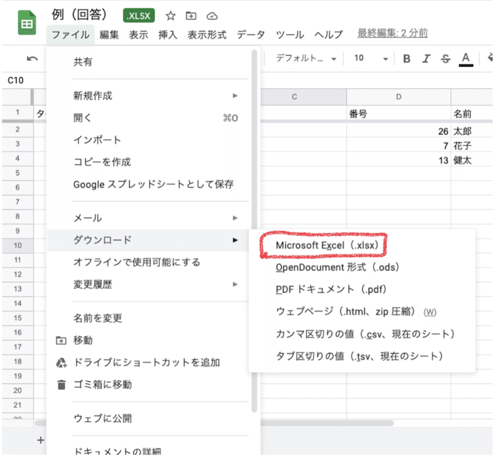Click the cell with value 13

click(399, 160)
